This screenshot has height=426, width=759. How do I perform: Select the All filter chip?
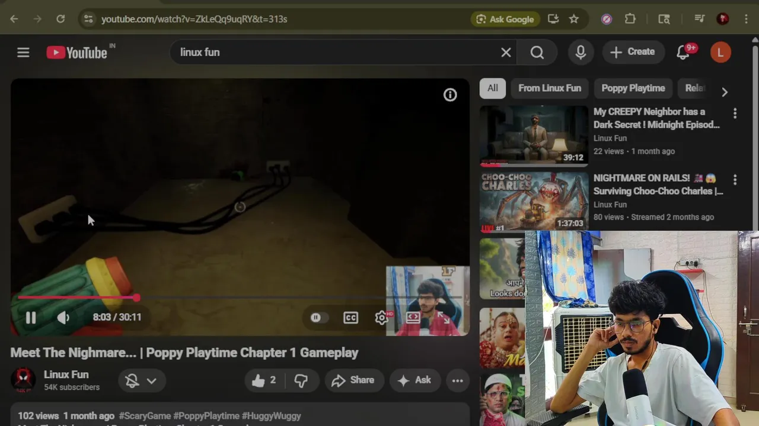tap(493, 88)
